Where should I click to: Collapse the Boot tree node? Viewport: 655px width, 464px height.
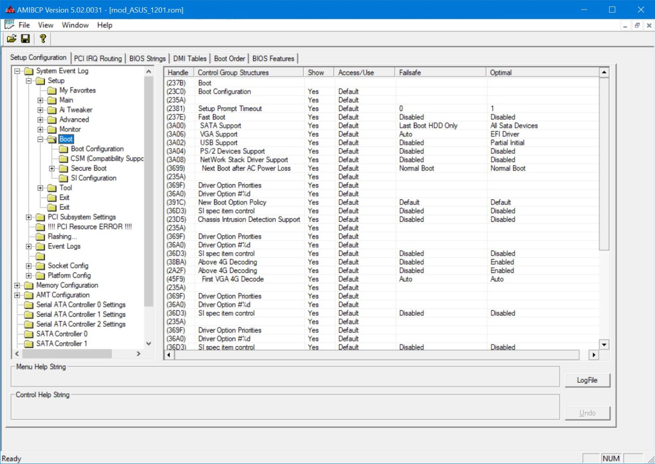click(40, 139)
